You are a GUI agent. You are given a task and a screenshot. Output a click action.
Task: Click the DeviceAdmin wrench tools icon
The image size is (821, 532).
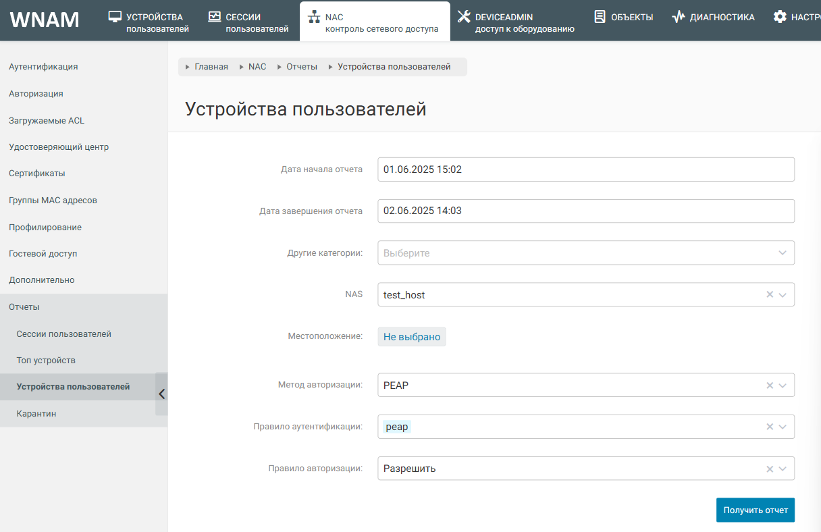(x=464, y=17)
